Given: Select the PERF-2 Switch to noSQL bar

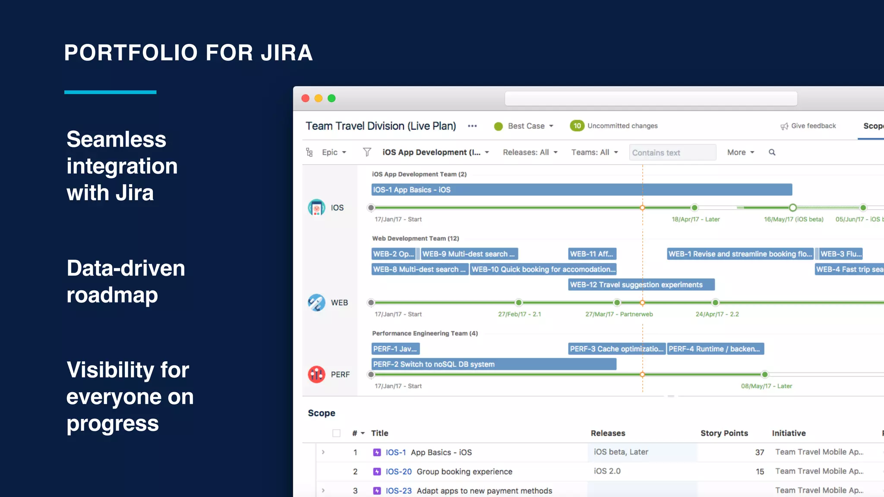Looking at the screenshot, I should 493,364.
